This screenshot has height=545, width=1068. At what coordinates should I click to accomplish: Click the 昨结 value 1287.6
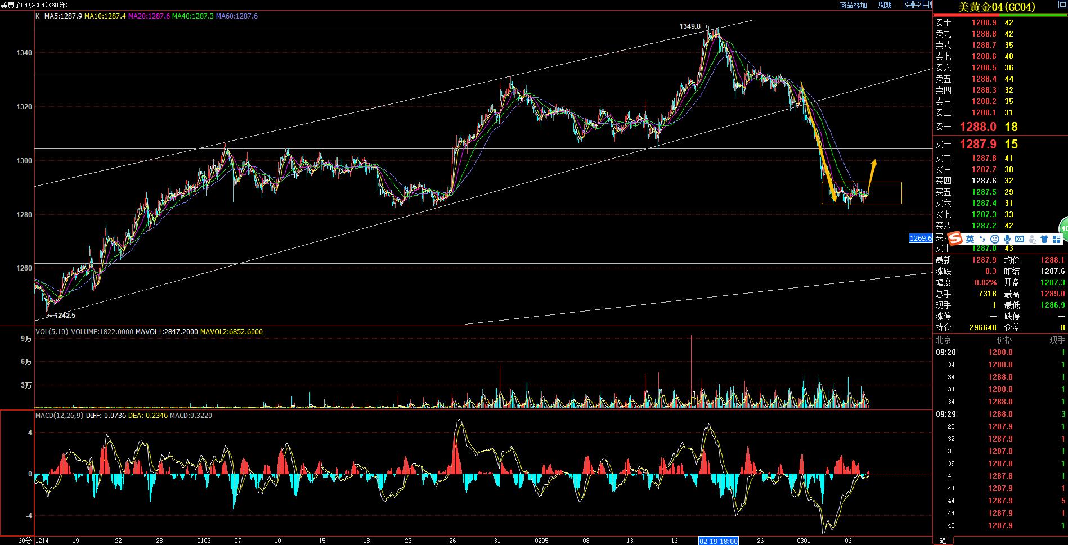[x=1053, y=272]
